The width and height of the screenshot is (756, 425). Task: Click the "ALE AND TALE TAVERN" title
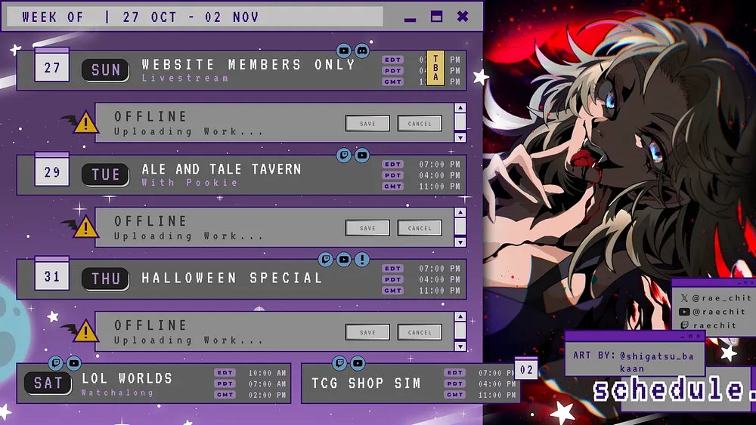pos(222,169)
